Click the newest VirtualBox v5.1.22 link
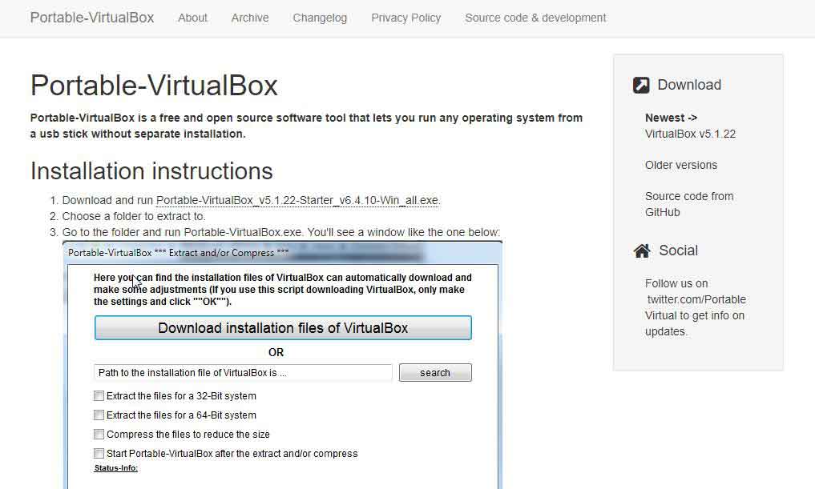The image size is (815, 489). coord(691,134)
